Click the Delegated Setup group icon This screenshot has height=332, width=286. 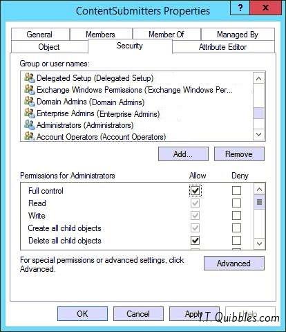(x=30, y=77)
